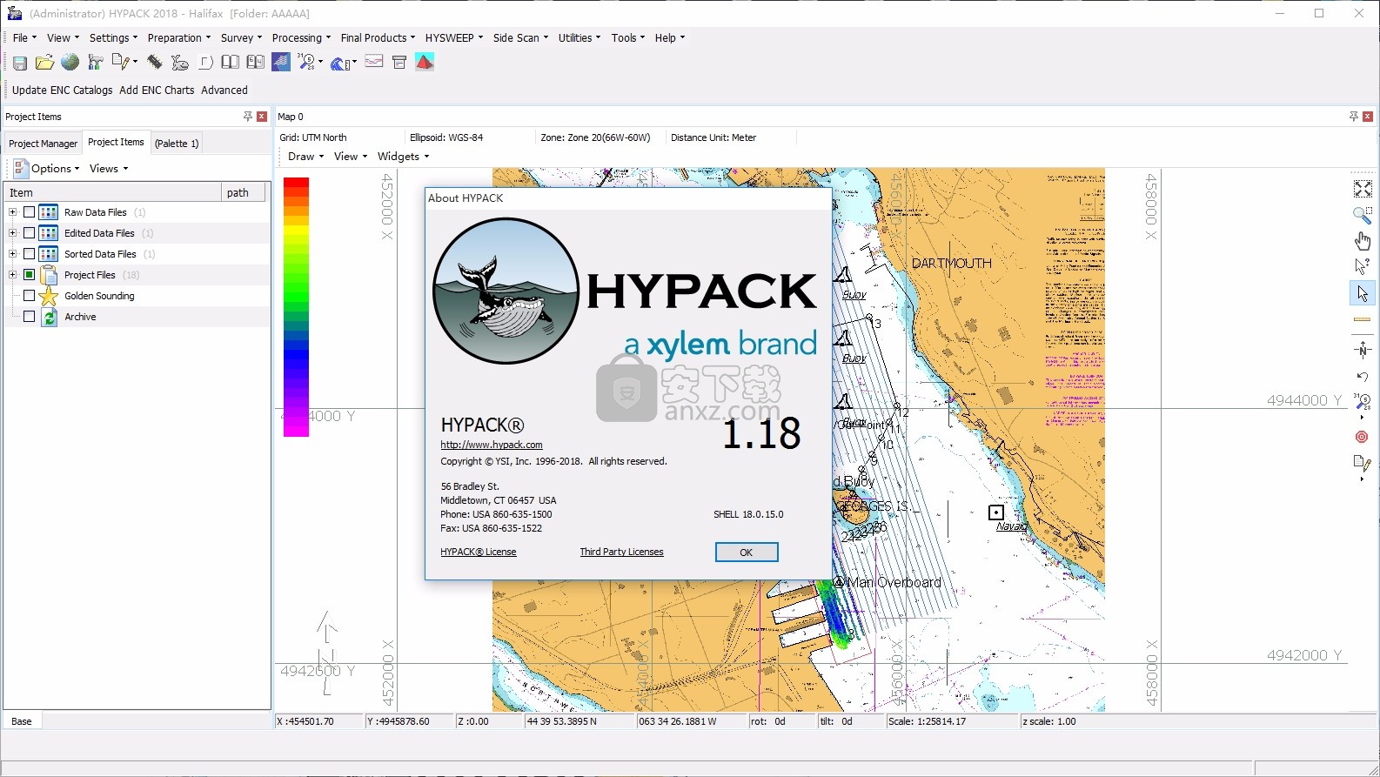Click the whale survey toolbar icon

point(179,63)
